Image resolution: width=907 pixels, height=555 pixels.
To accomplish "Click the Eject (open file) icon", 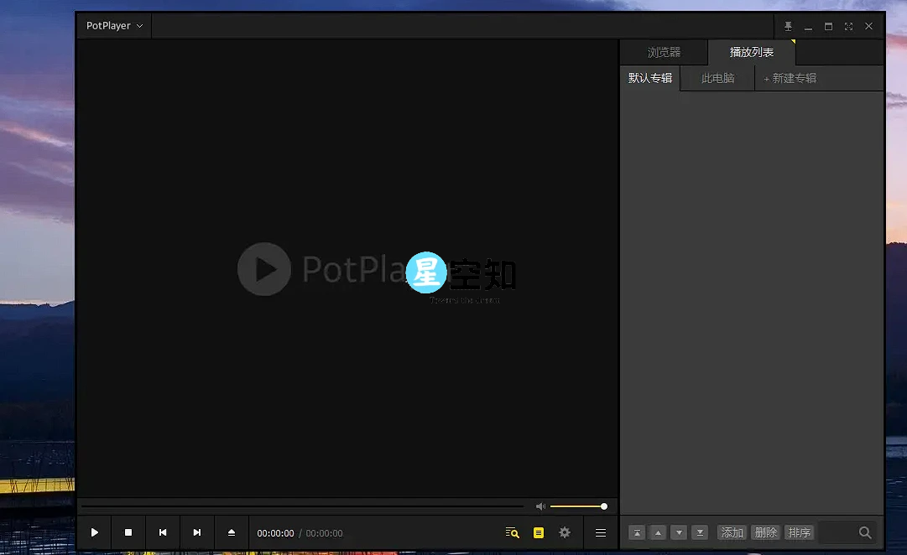I will pyautogui.click(x=231, y=532).
